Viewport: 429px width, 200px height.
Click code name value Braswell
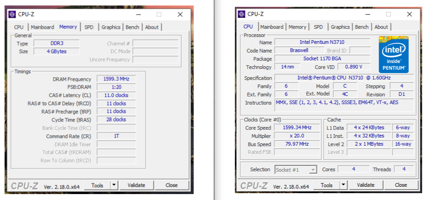299,50
